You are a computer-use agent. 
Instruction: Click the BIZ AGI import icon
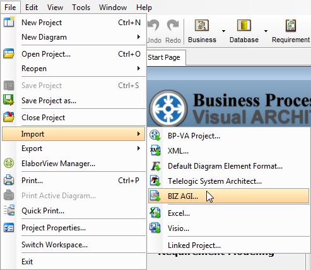tap(155, 196)
